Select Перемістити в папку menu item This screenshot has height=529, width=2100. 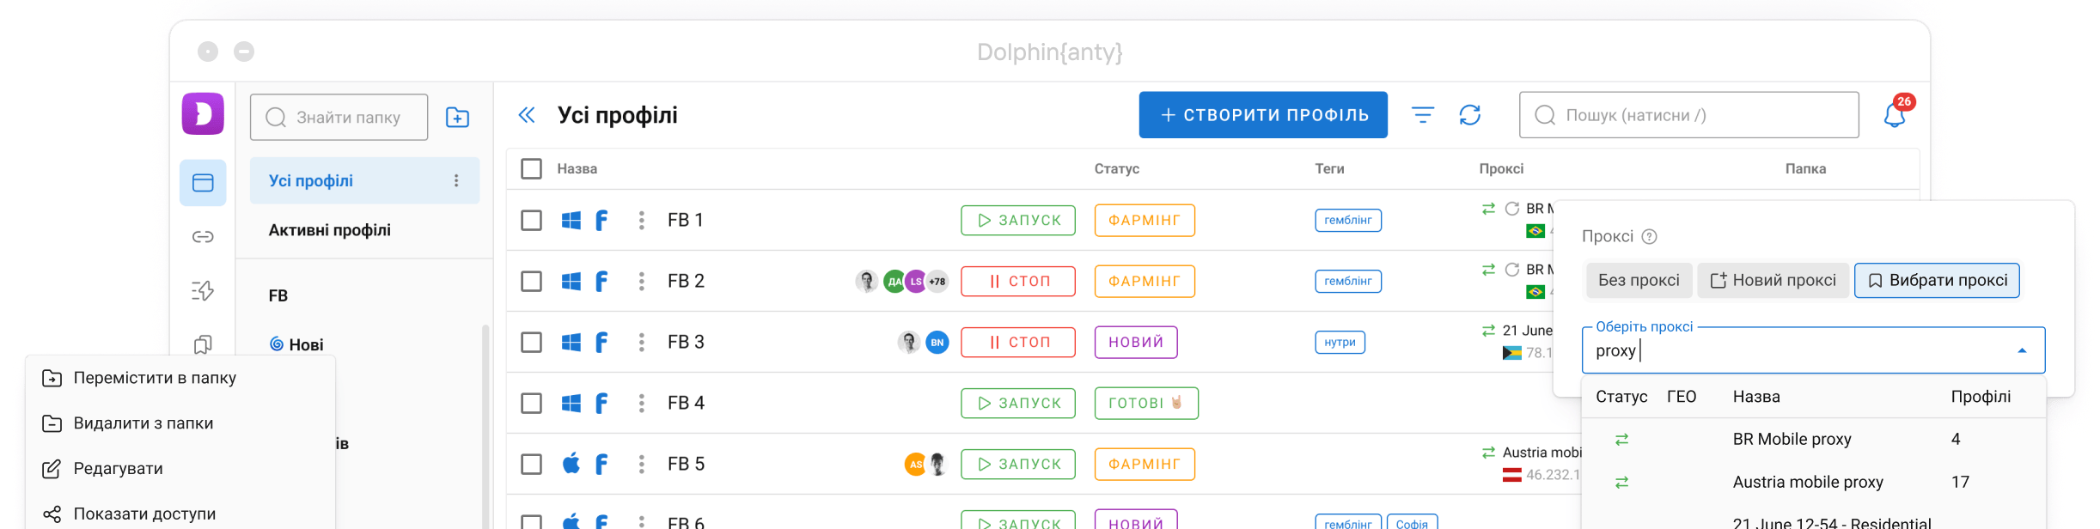(x=180, y=378)
